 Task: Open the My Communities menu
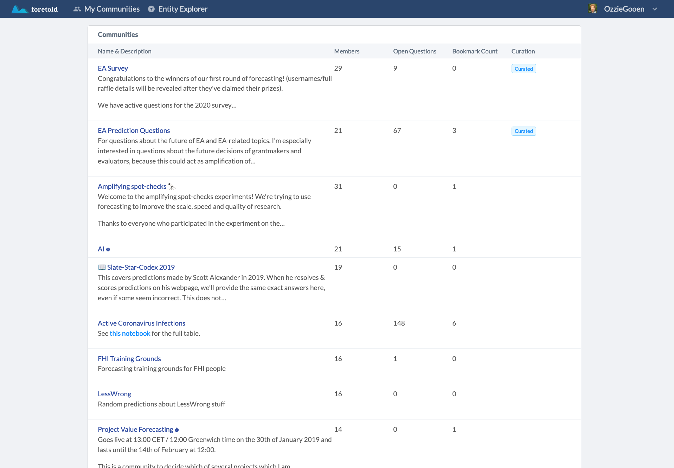[107, 9]
